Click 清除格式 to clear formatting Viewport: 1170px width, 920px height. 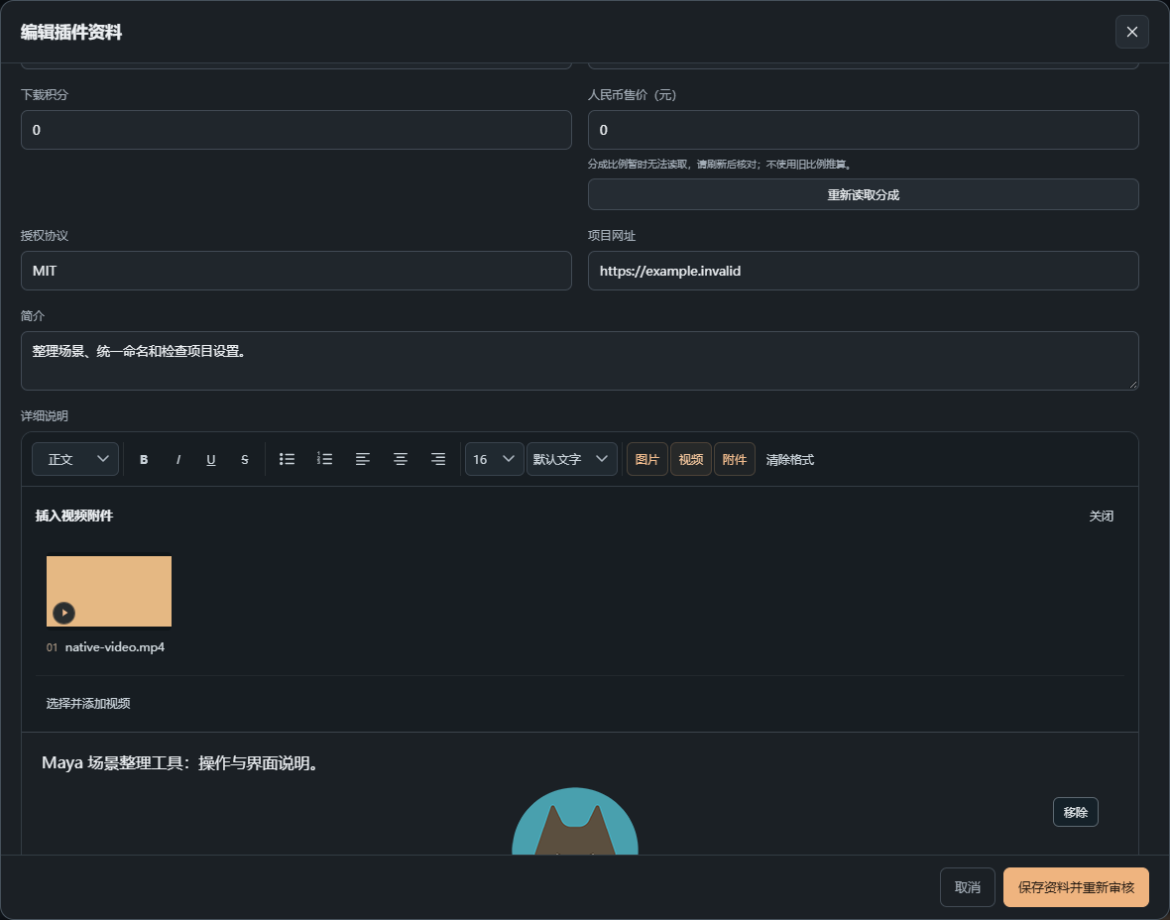click(790, 460)
